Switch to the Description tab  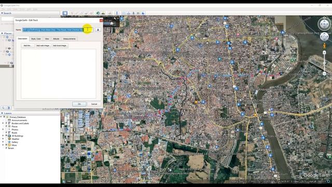pos(22,39)
